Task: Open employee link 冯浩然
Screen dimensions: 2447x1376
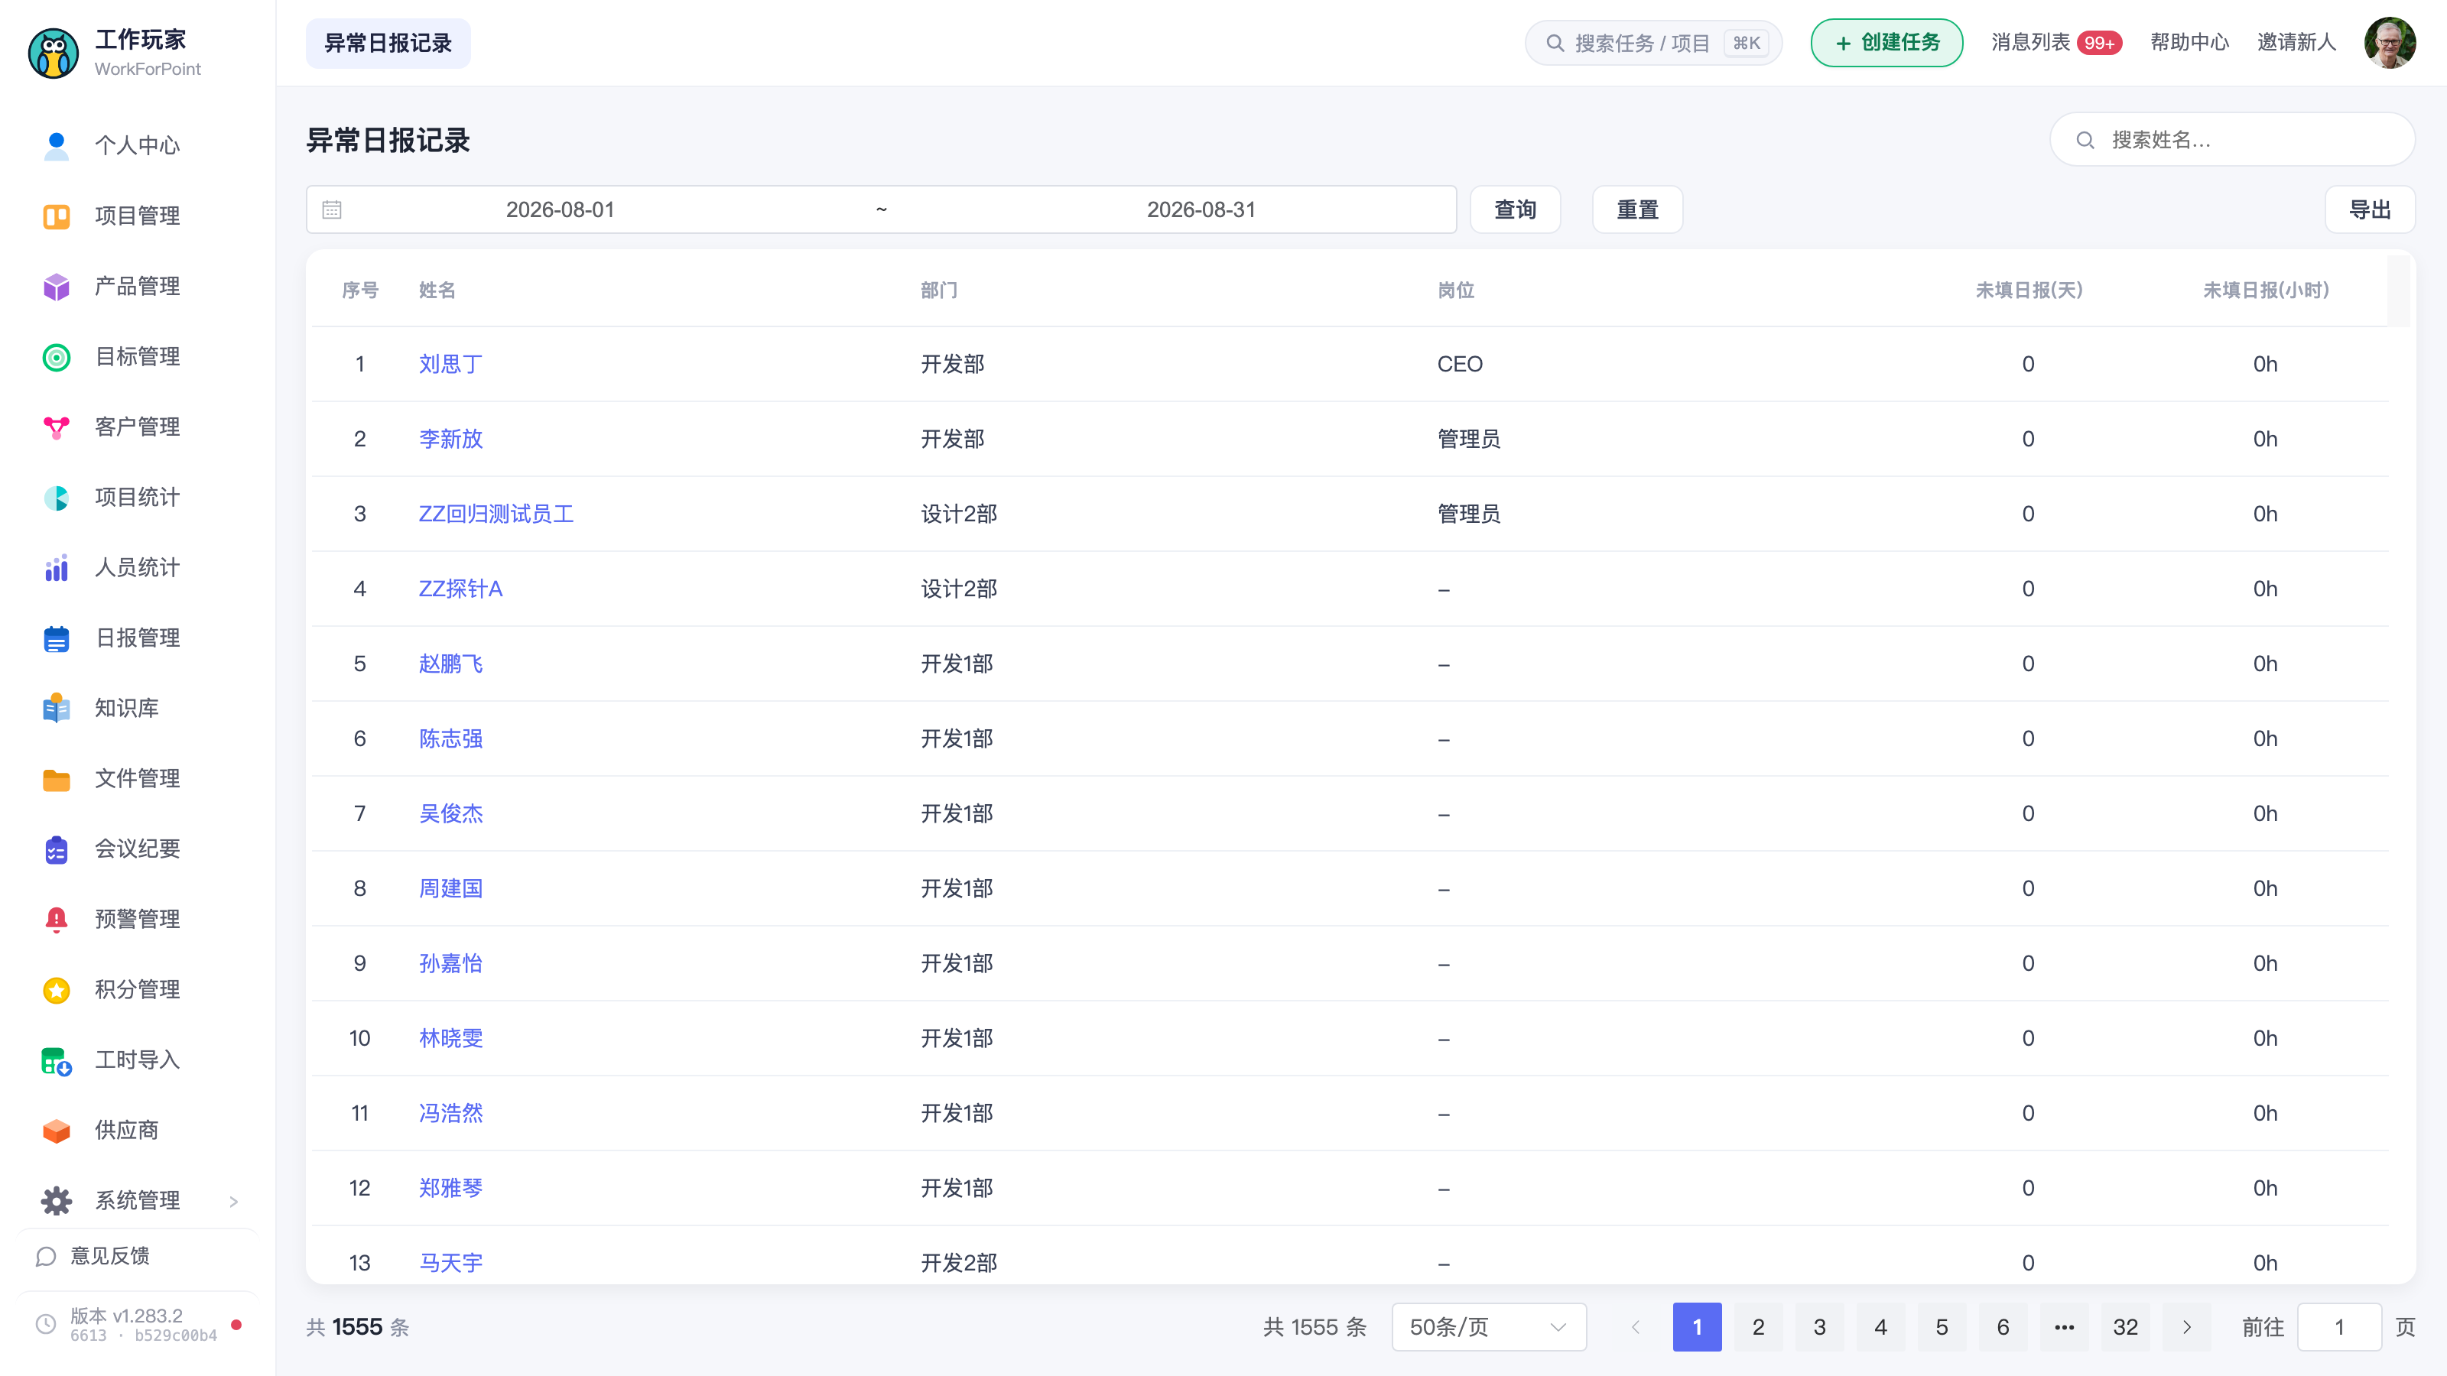Action: pyautogui.click(x=450, y=1113)
